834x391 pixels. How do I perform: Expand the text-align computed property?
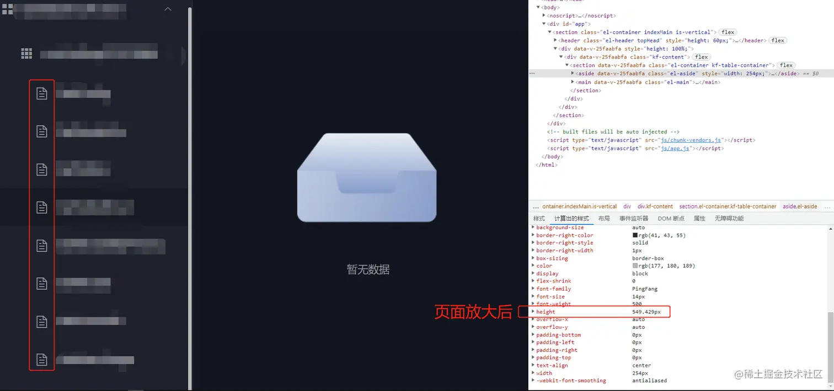[533, 365]
